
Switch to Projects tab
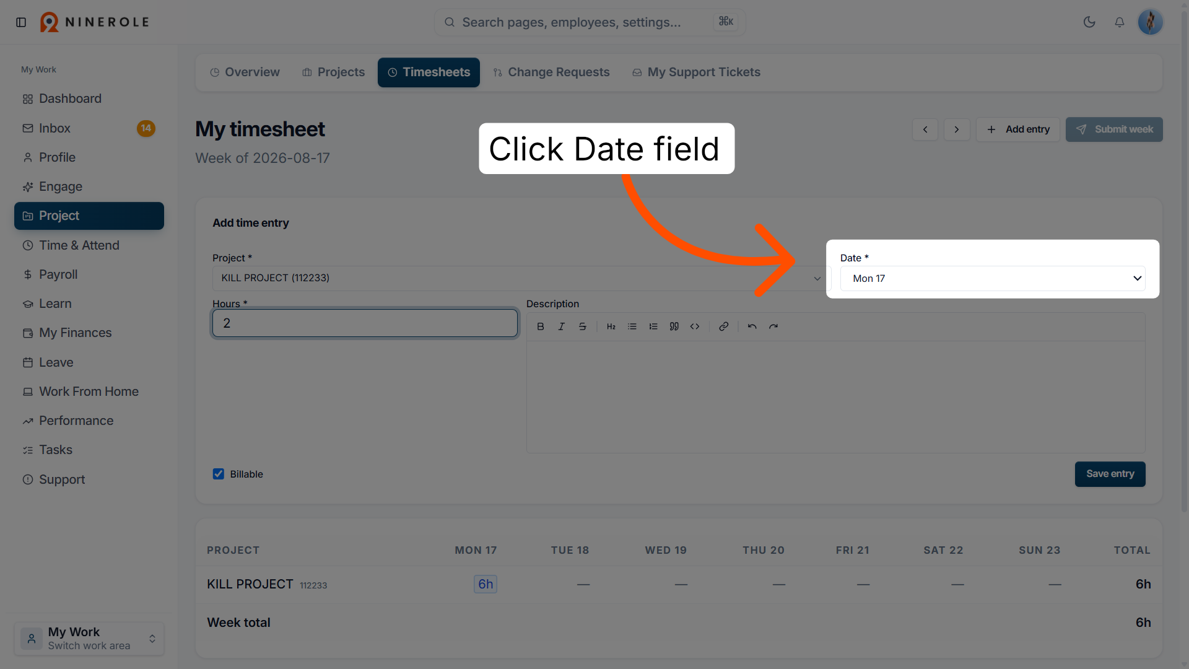pos(333,72)
